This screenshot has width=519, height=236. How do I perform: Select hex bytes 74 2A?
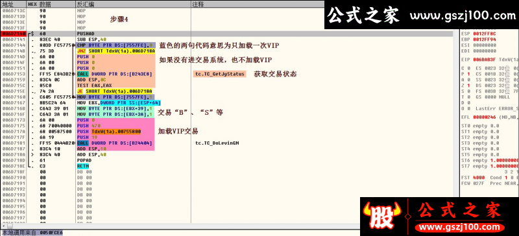pos(46,91)
